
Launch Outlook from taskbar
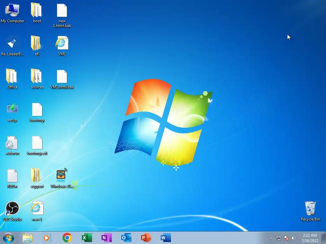[x=126, y=238]
